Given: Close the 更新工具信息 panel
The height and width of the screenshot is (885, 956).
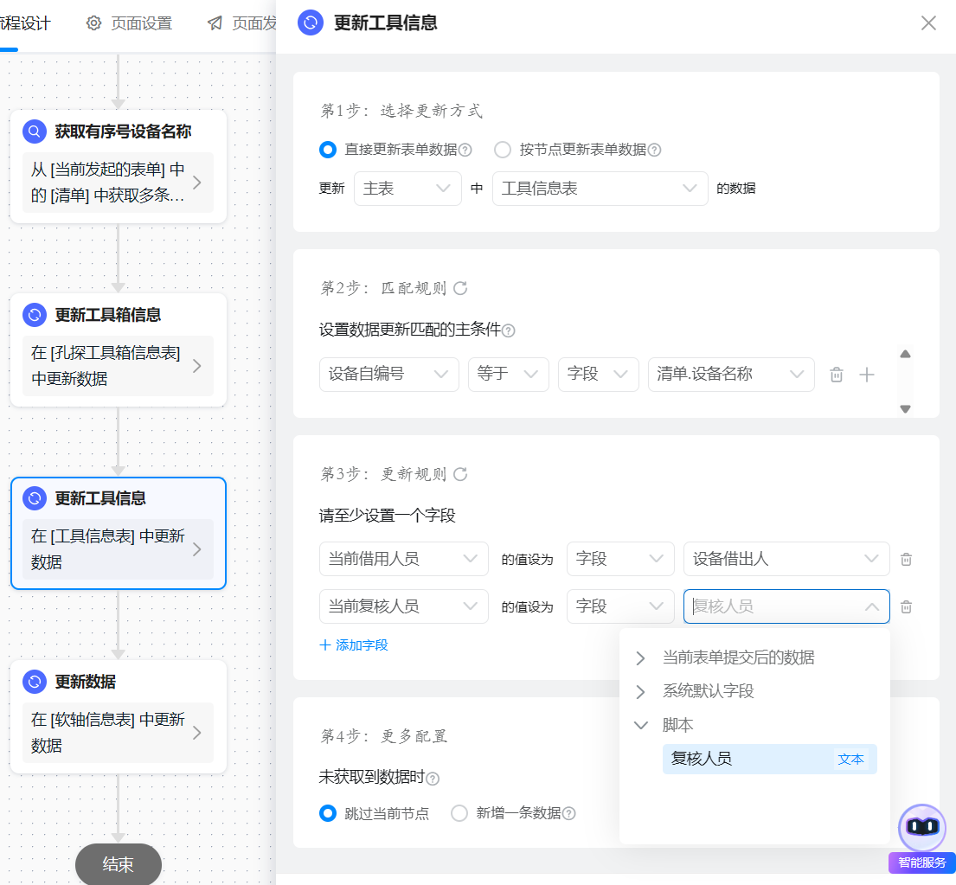Looking at the screenshot, I should tap(928, 23).
